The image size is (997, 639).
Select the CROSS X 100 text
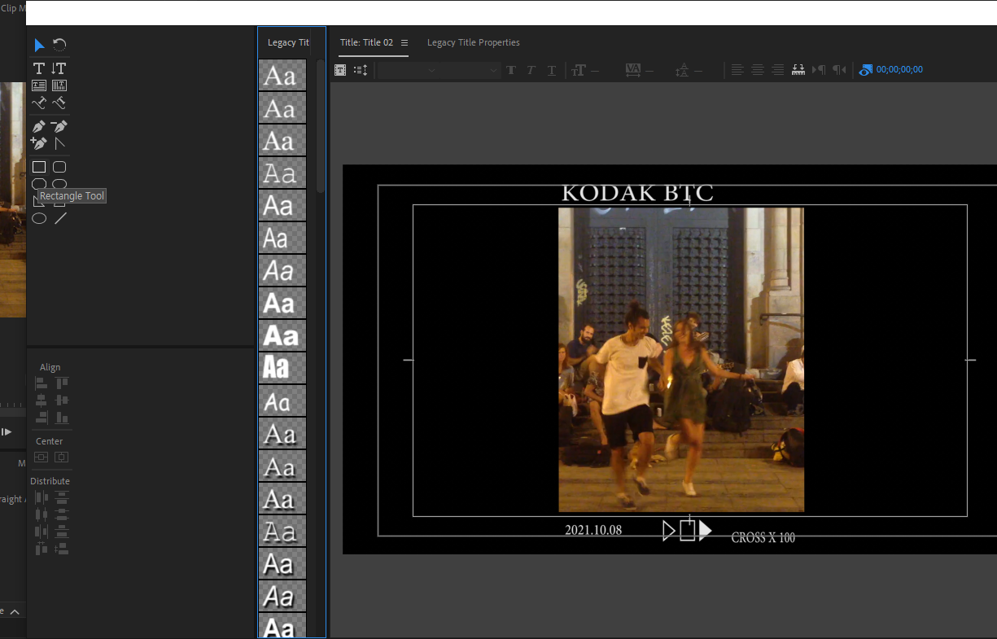tap(763, 538)
